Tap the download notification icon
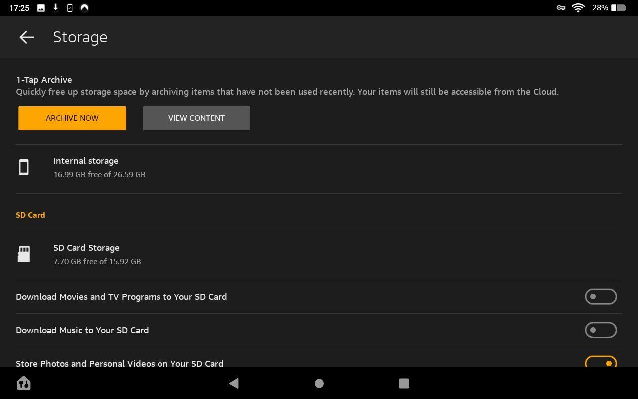 click(x=56, y=8)
